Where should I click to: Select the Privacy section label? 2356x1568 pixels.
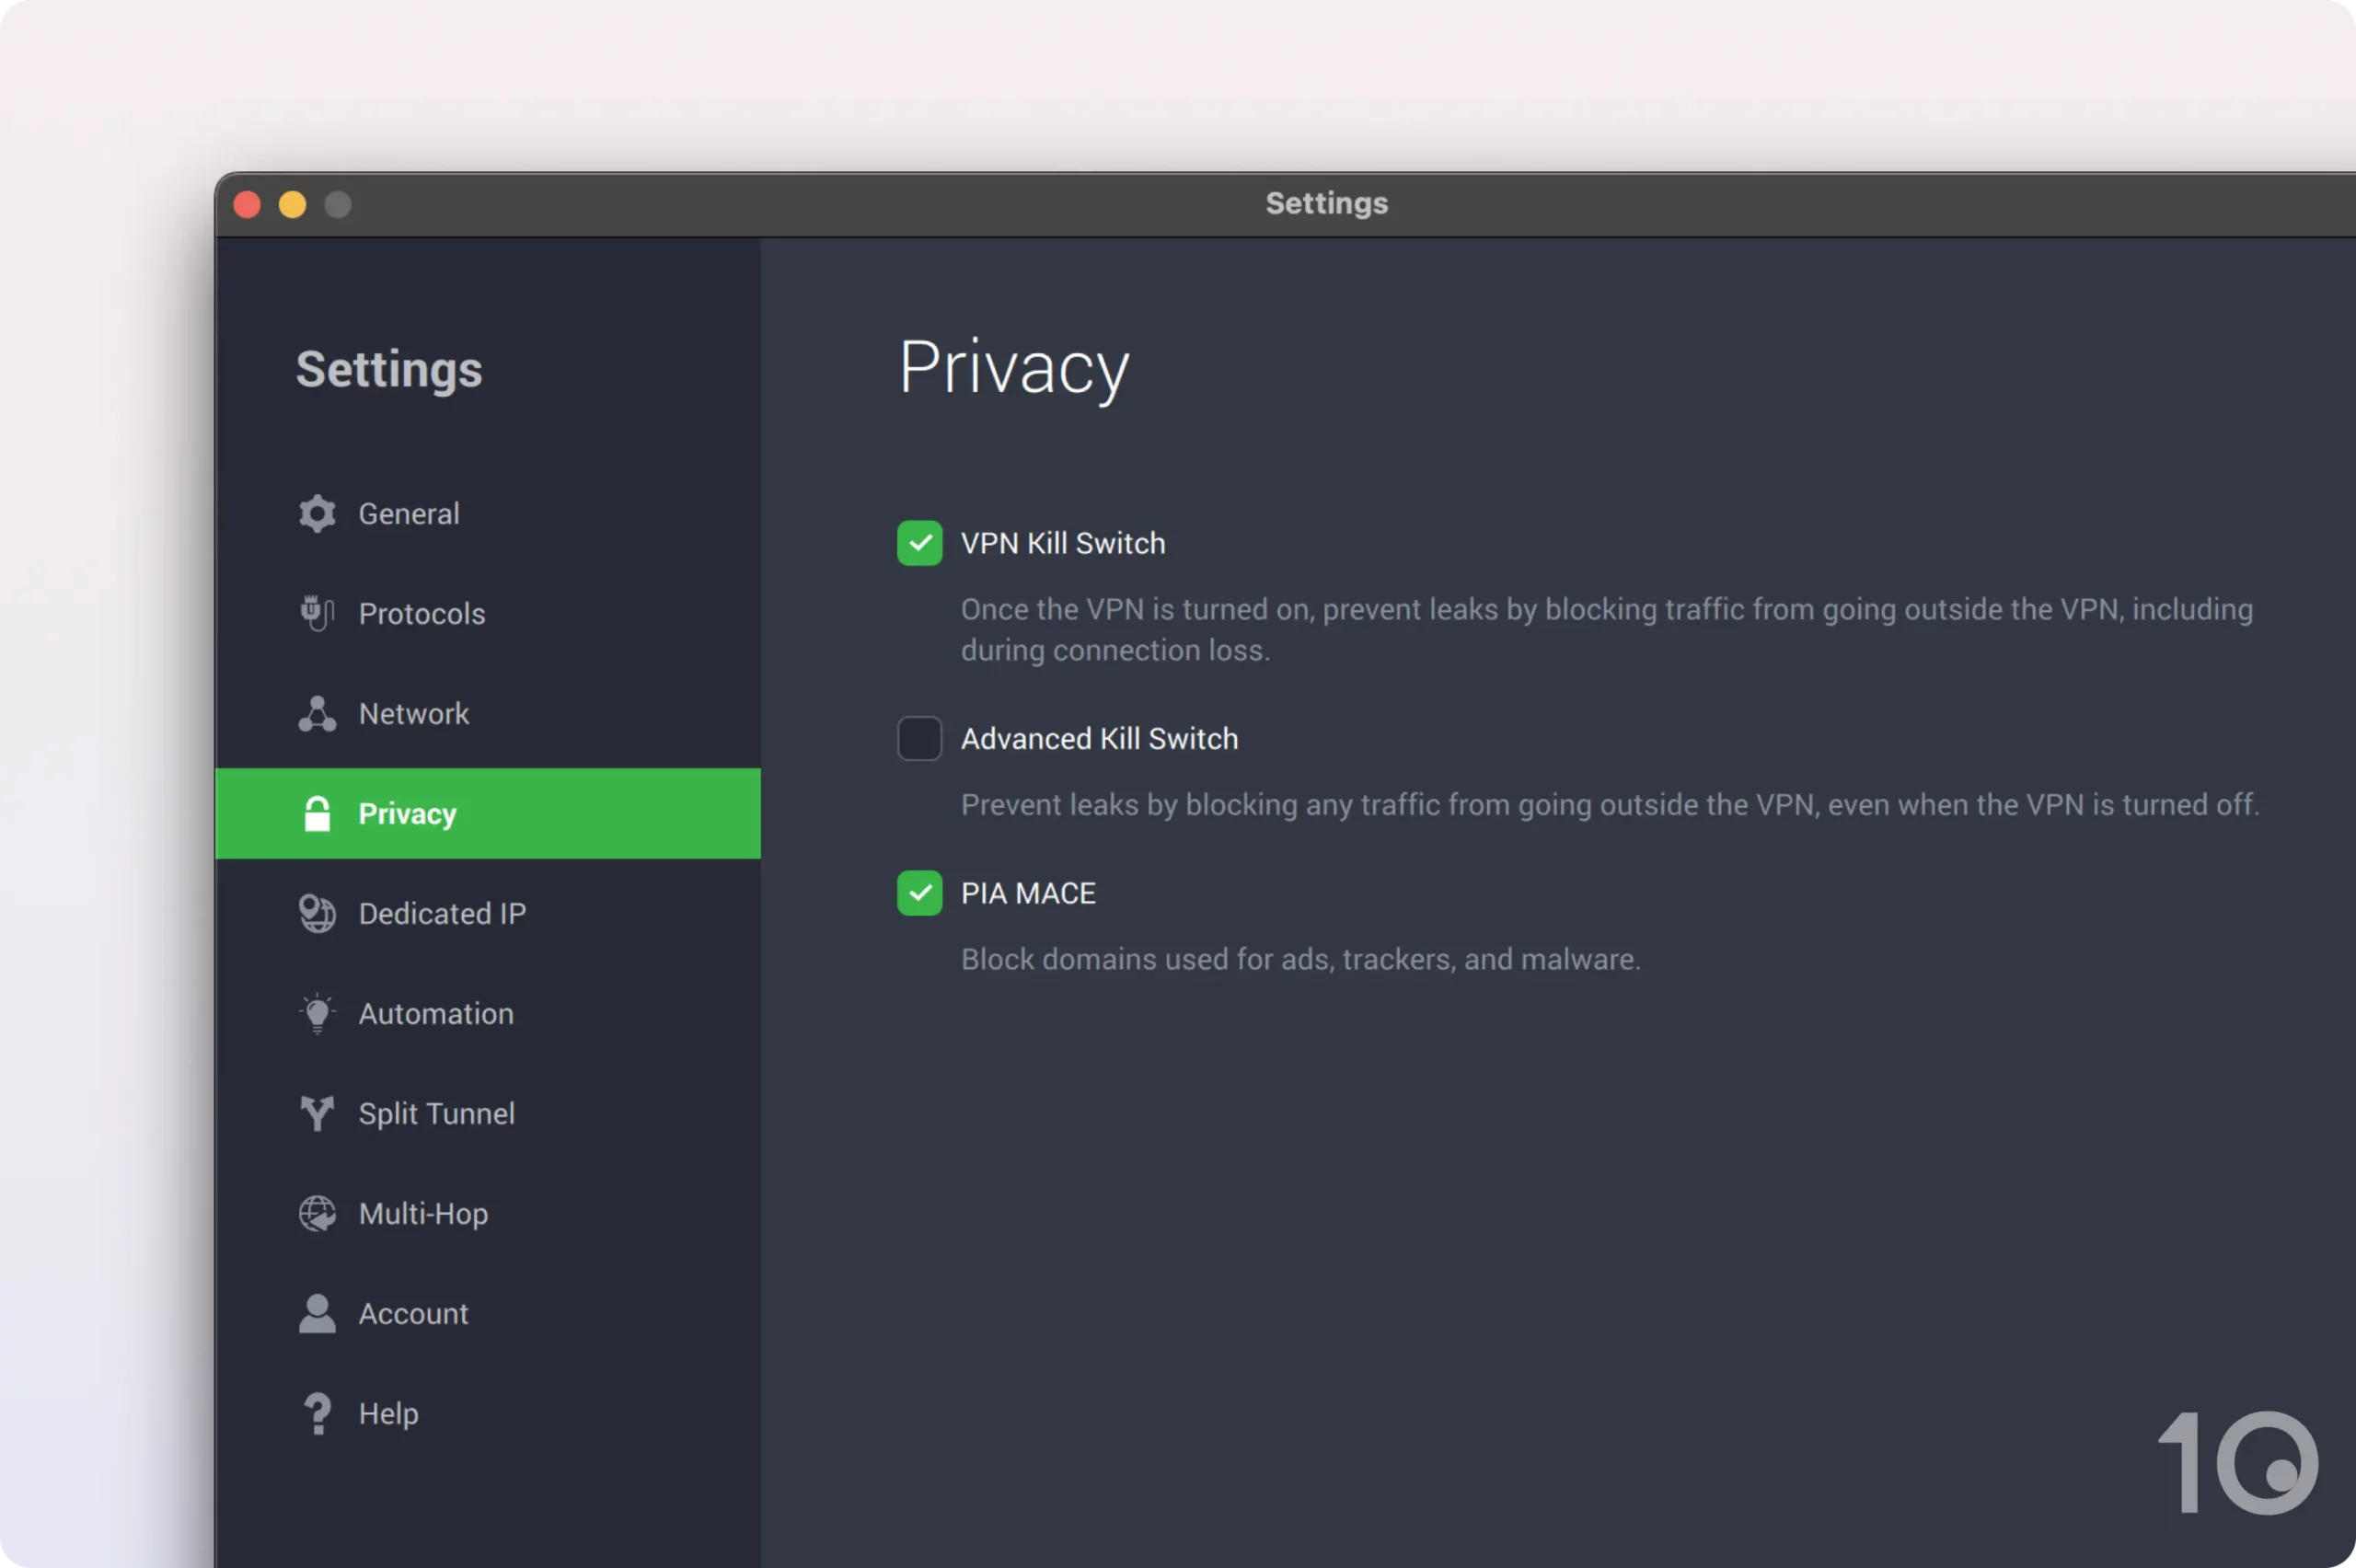407,814
